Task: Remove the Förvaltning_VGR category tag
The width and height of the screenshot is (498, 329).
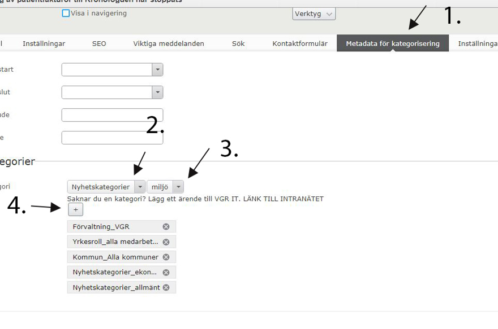Action: [x=166, y=227]
